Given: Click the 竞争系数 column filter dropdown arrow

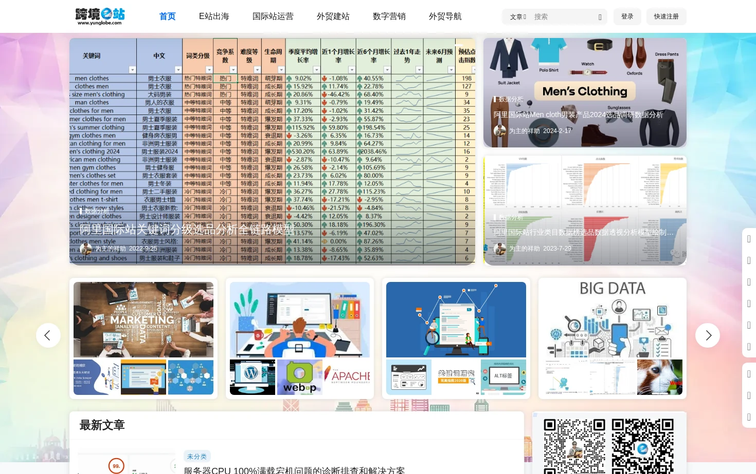Looking at the screenshot, I should tap(233, 70).
